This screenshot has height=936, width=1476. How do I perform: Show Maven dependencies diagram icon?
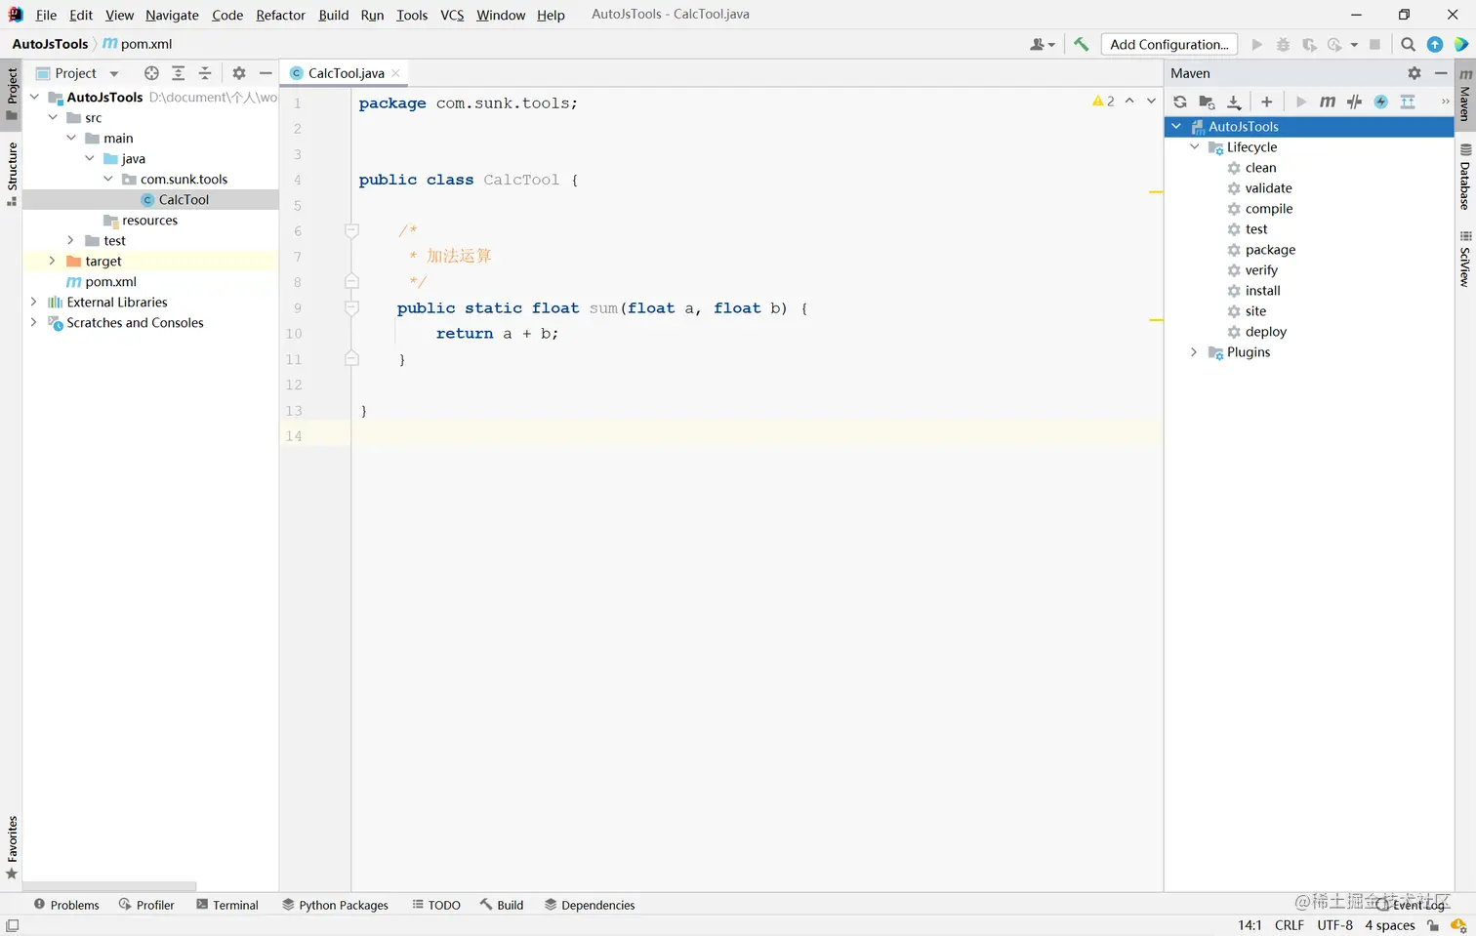[x=1408, y=102]
